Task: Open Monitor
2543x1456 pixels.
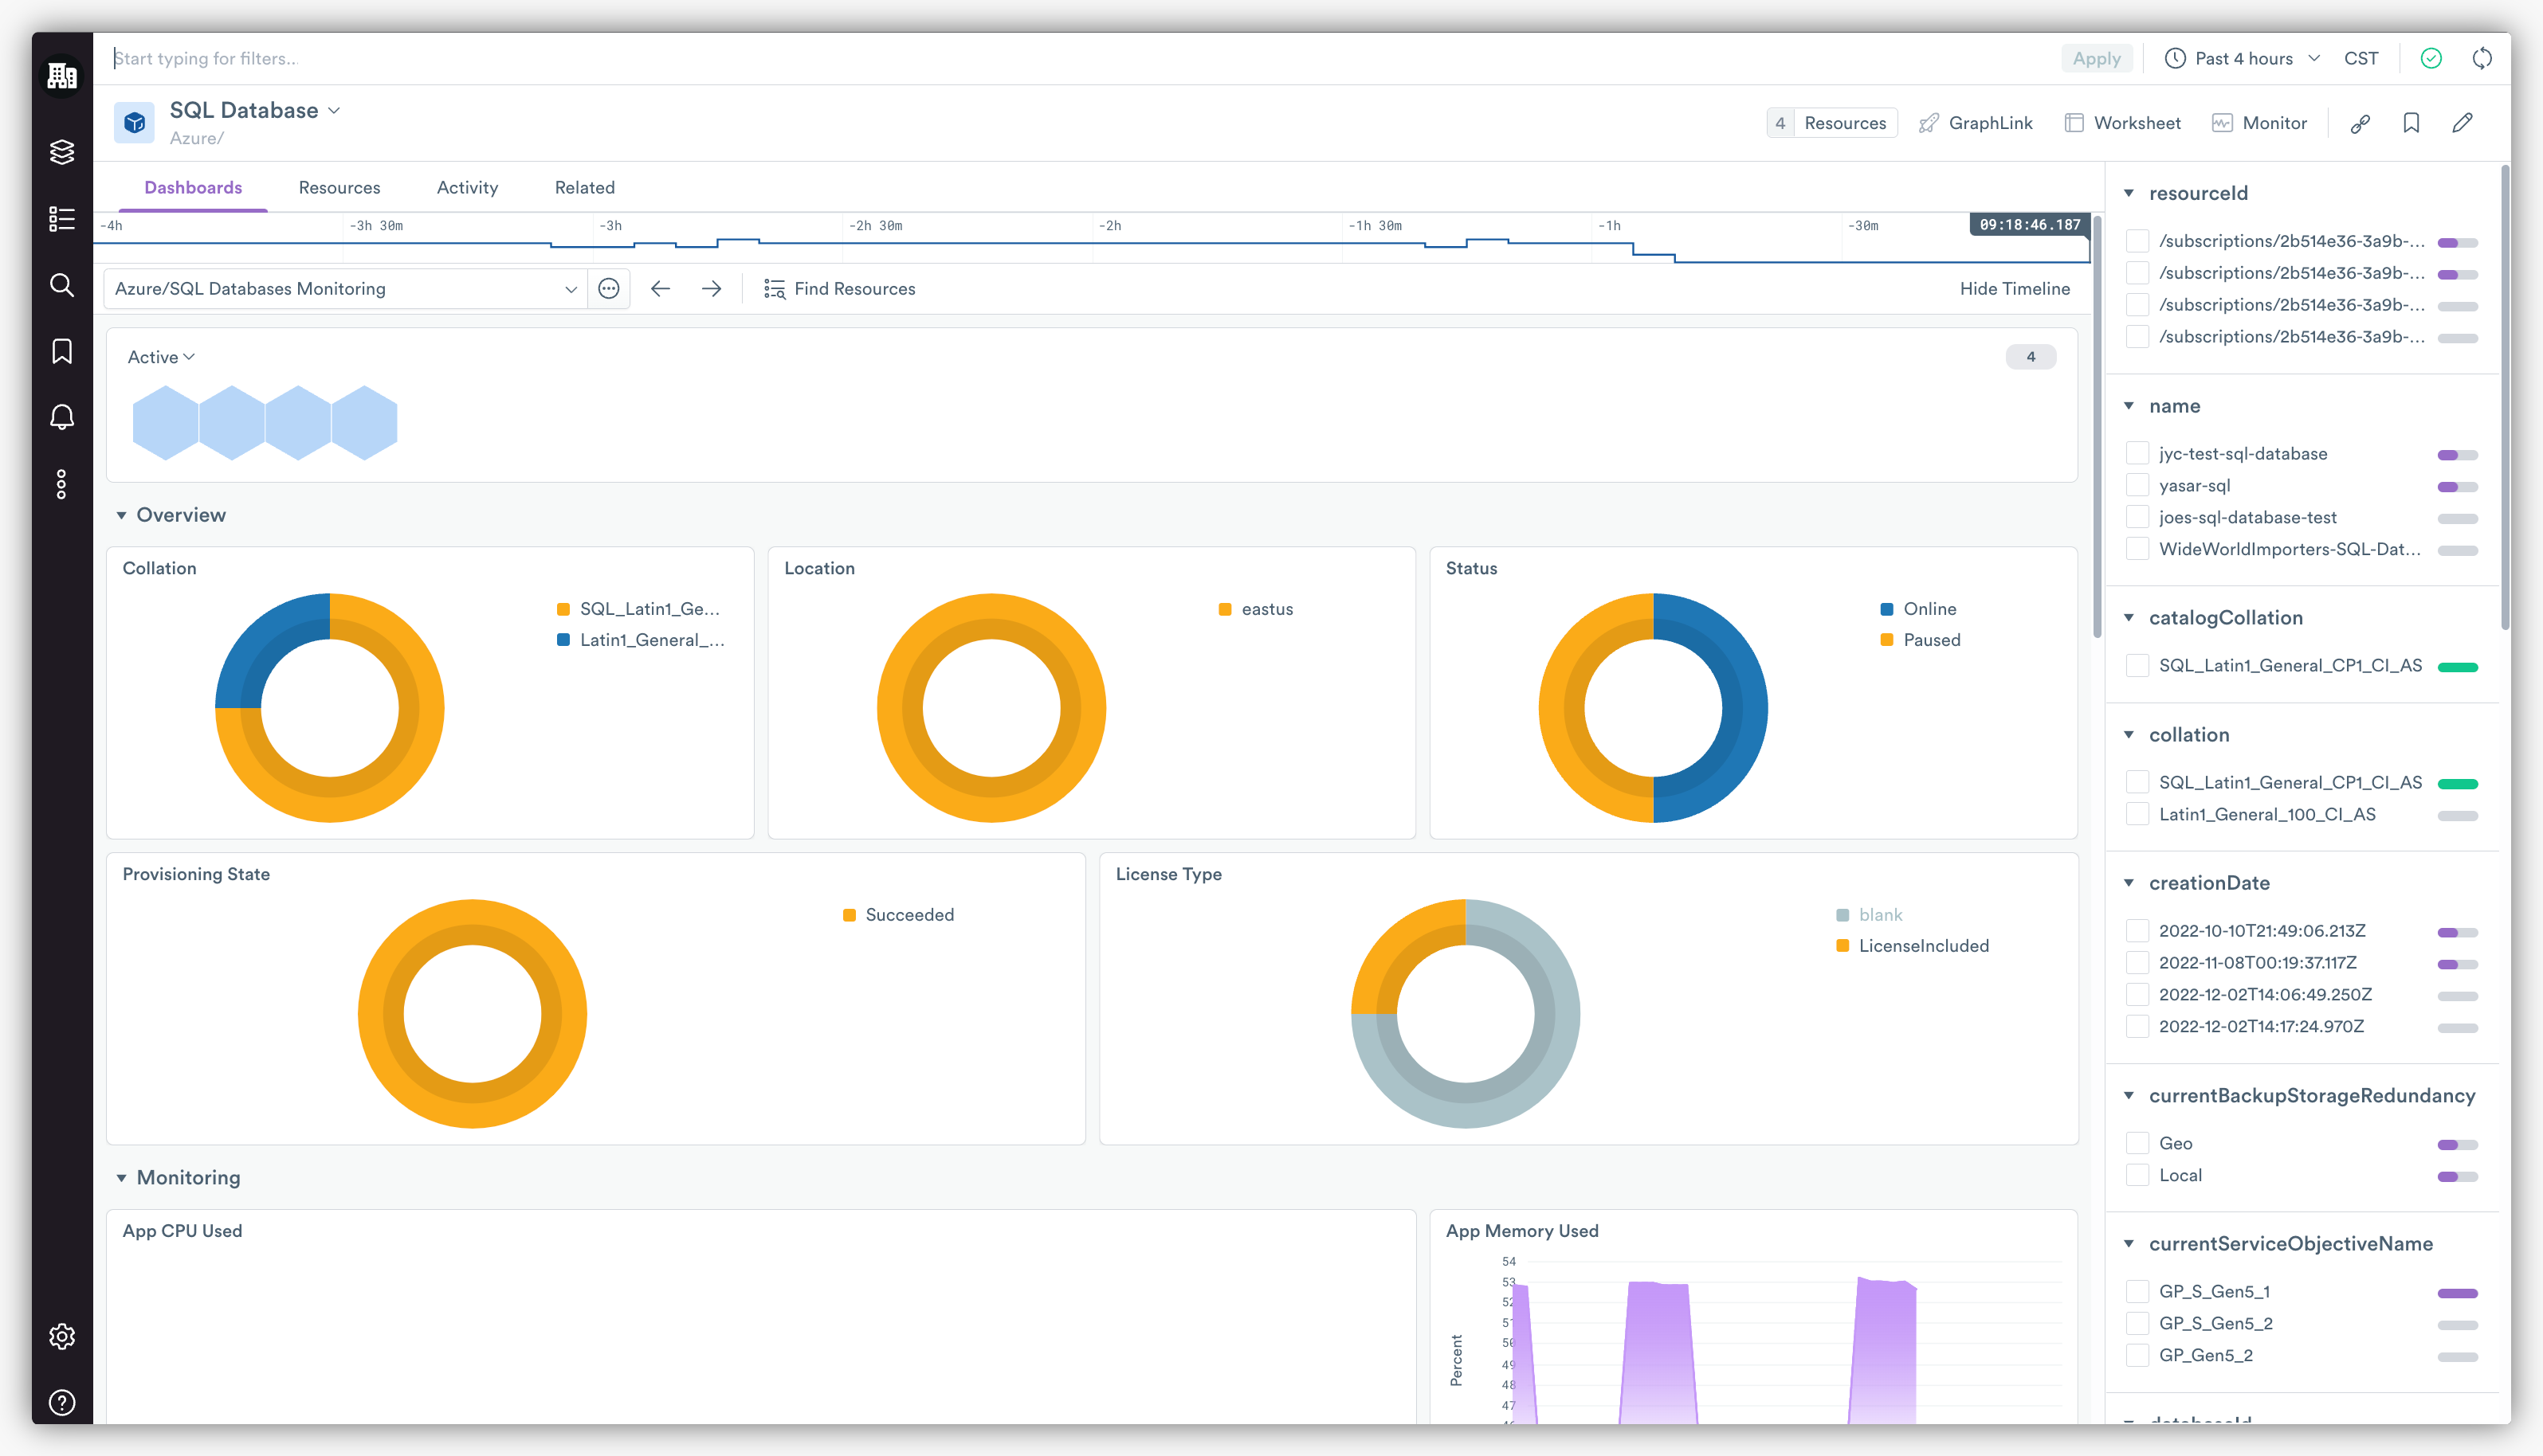Action: 2258,123
